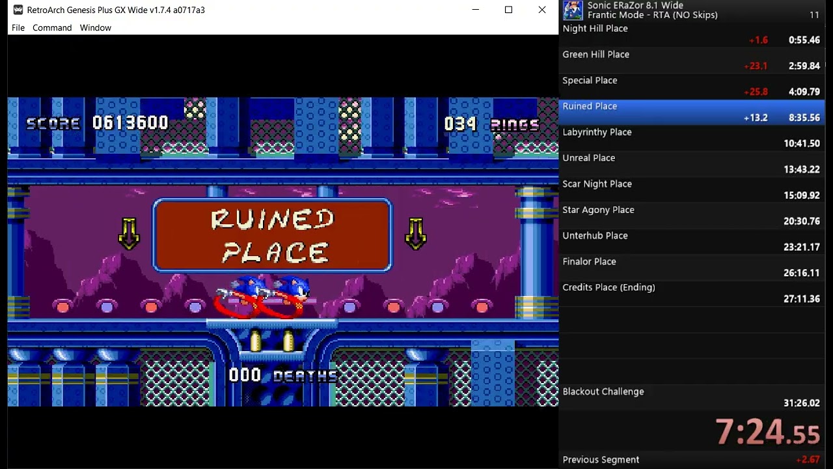Click the +1.6 delta value
The image size is (833, 469).
(x=758, y=40)
